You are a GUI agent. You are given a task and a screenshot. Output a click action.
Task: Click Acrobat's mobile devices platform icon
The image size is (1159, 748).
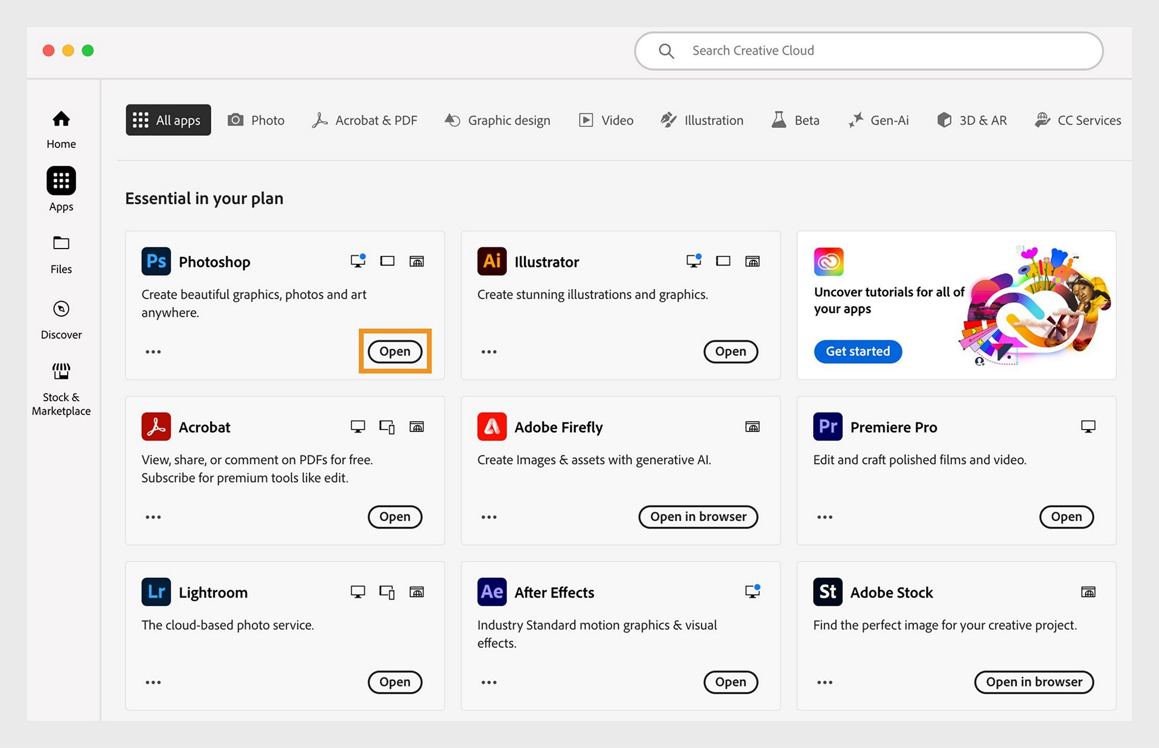(x=387, y=426)
